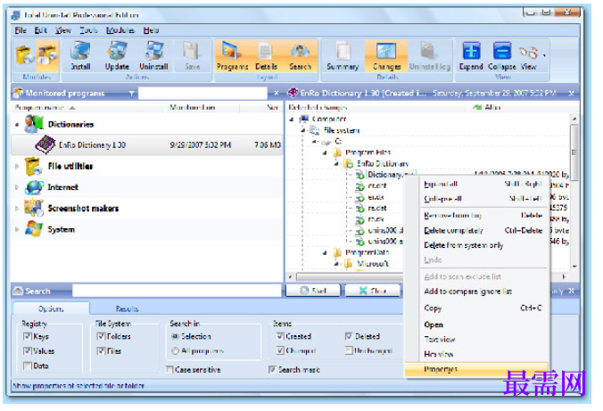Open the Summary details view
The height and width of the screenshot is (411, 603).
343,52
